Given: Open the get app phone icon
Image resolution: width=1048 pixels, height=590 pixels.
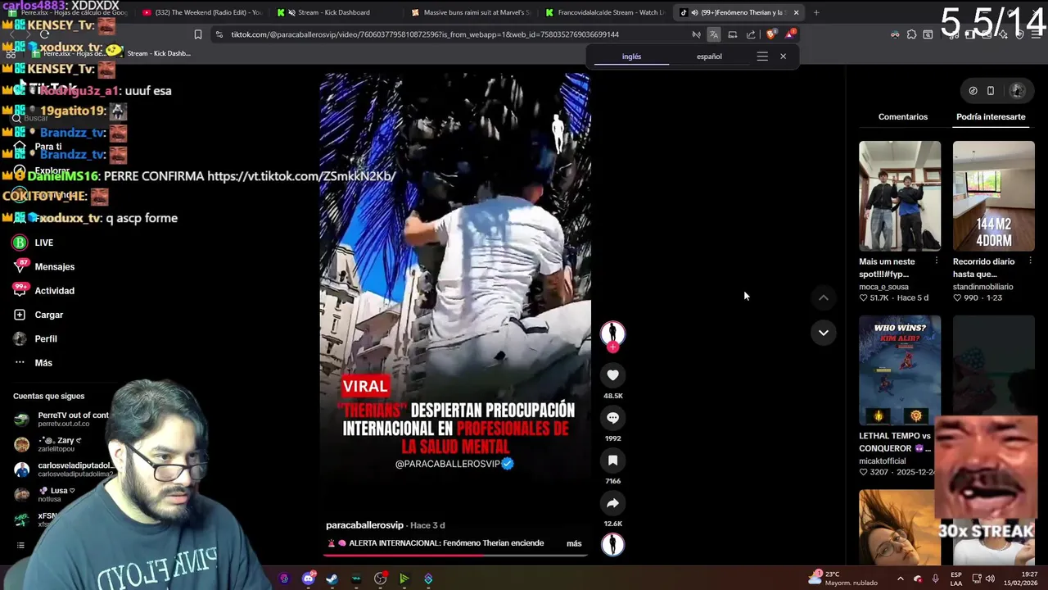Looking at the screenshot, I should 991,91.
